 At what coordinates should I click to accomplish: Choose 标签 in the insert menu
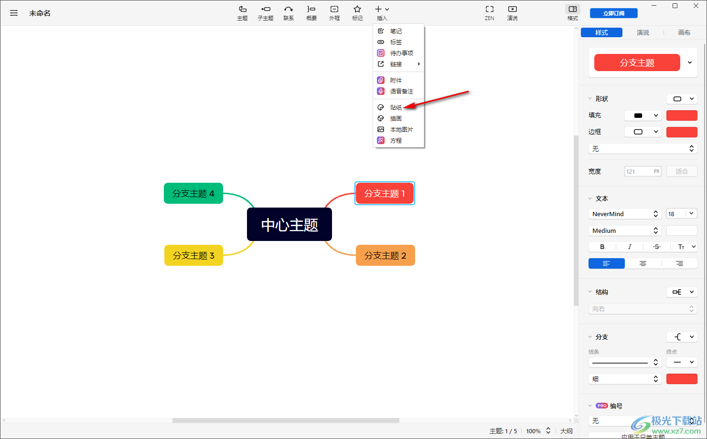point(398,42)
